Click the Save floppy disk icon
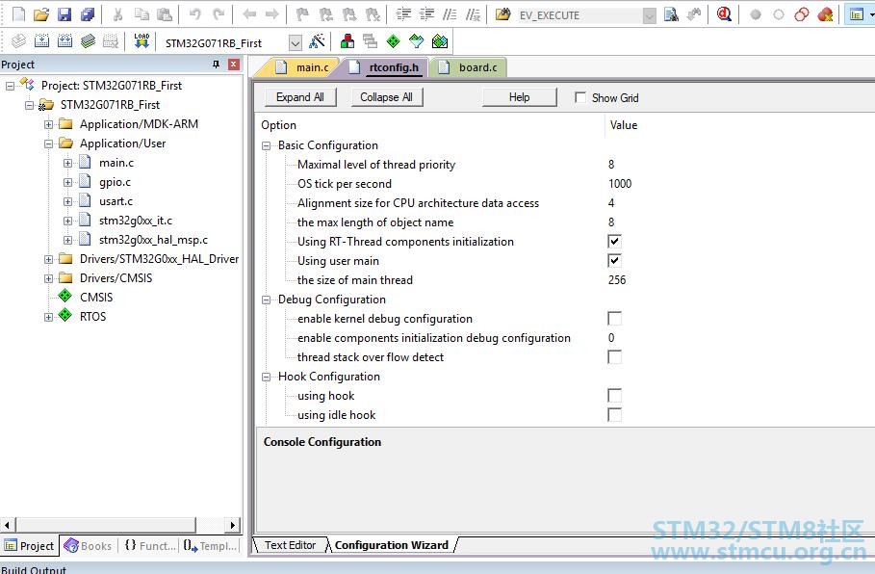Viewport: 875px width, 574px height. coord(64,14)
